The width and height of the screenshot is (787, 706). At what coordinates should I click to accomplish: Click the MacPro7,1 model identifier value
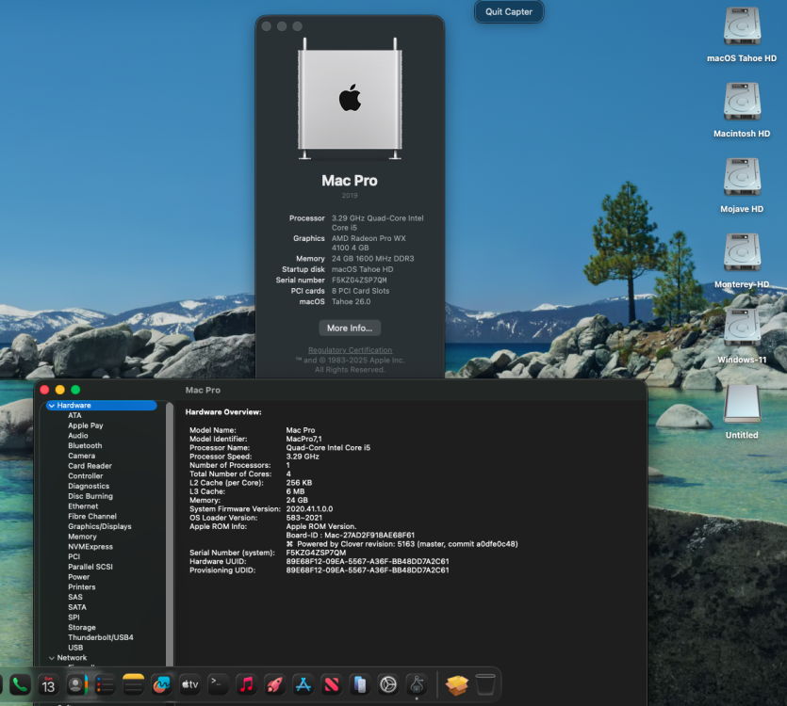[x=303, y=439]
